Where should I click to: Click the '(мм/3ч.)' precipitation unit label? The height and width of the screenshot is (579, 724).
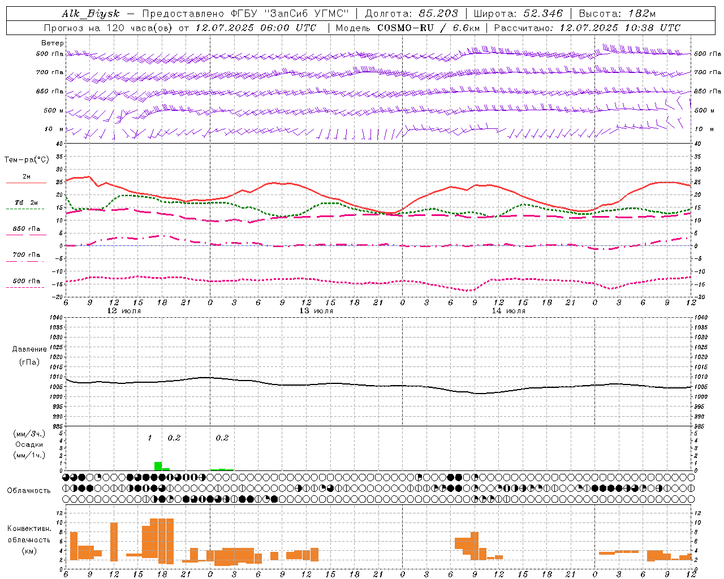pyautogui.click(x=29, y=434)
